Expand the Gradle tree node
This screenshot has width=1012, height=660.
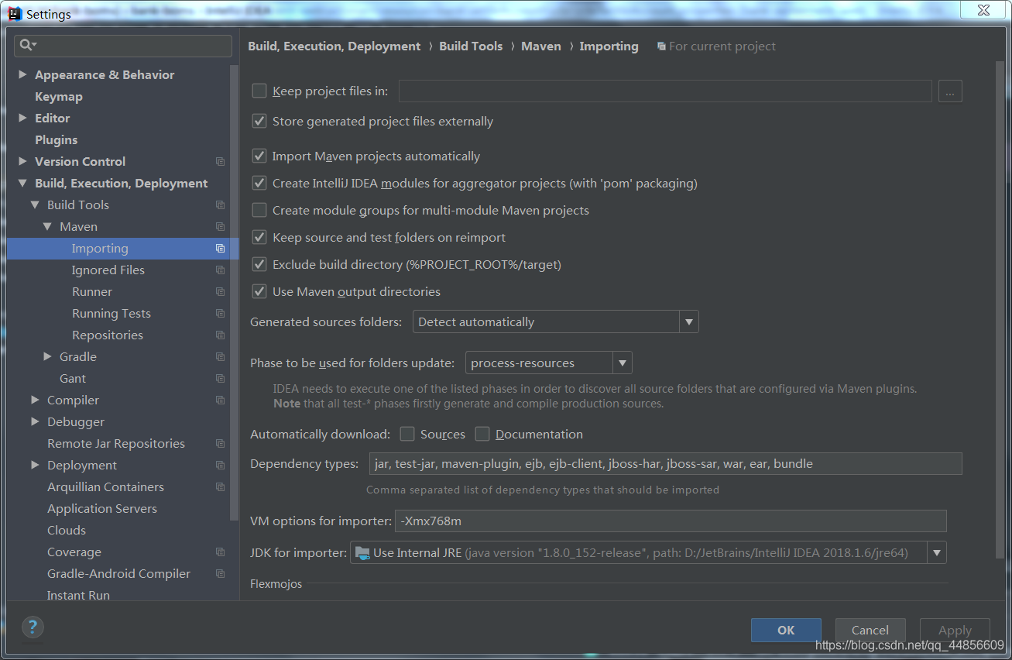point(47,356)
